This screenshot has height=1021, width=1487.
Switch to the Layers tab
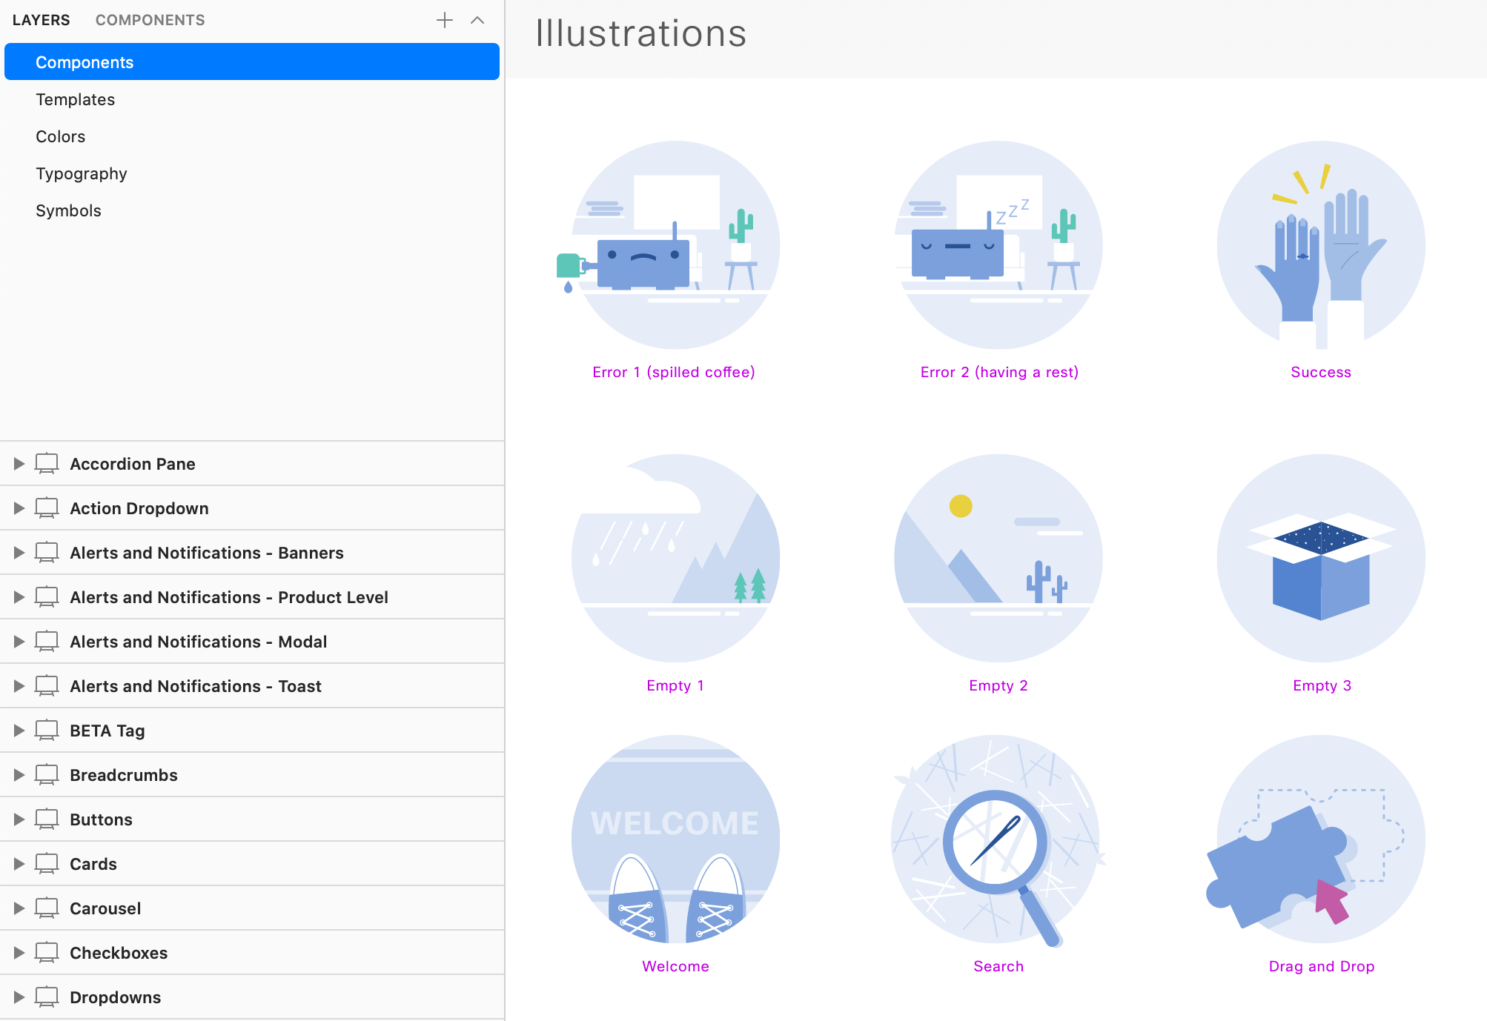click(x=41, y=20)
